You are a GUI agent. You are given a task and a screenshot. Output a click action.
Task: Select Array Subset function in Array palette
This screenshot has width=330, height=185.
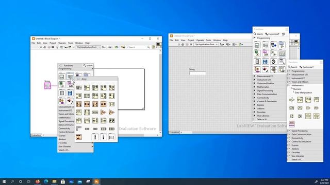coord(95,96)
